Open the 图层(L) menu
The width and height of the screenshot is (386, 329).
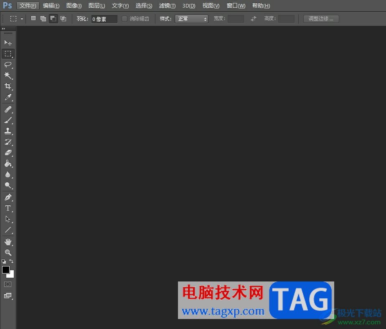[97, 6]
